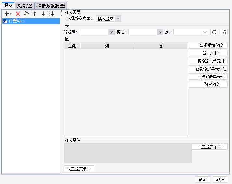Click the 智能添加单元格组 button

[x=208, y=69]
